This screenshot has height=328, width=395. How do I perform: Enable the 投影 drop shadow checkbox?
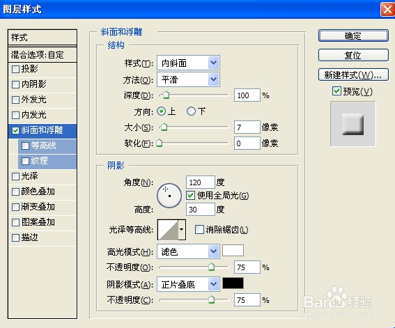(15, 69)
